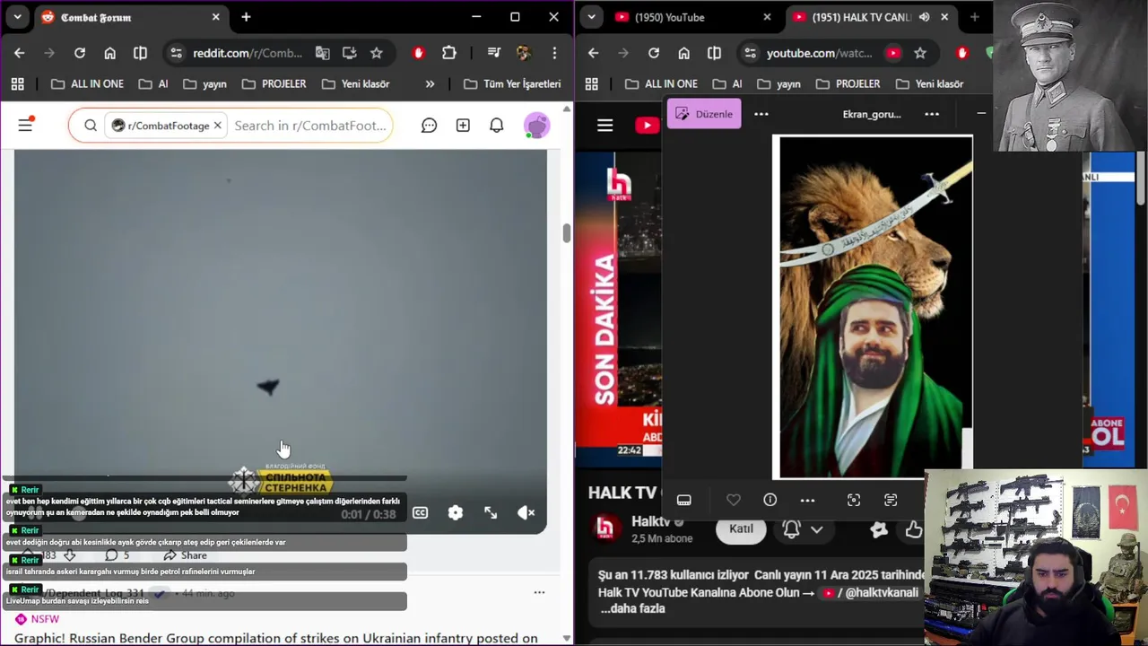1148x646 pixels.
Task: Toggle filmstrip in photo viewer
Action: tap(683, 500)
